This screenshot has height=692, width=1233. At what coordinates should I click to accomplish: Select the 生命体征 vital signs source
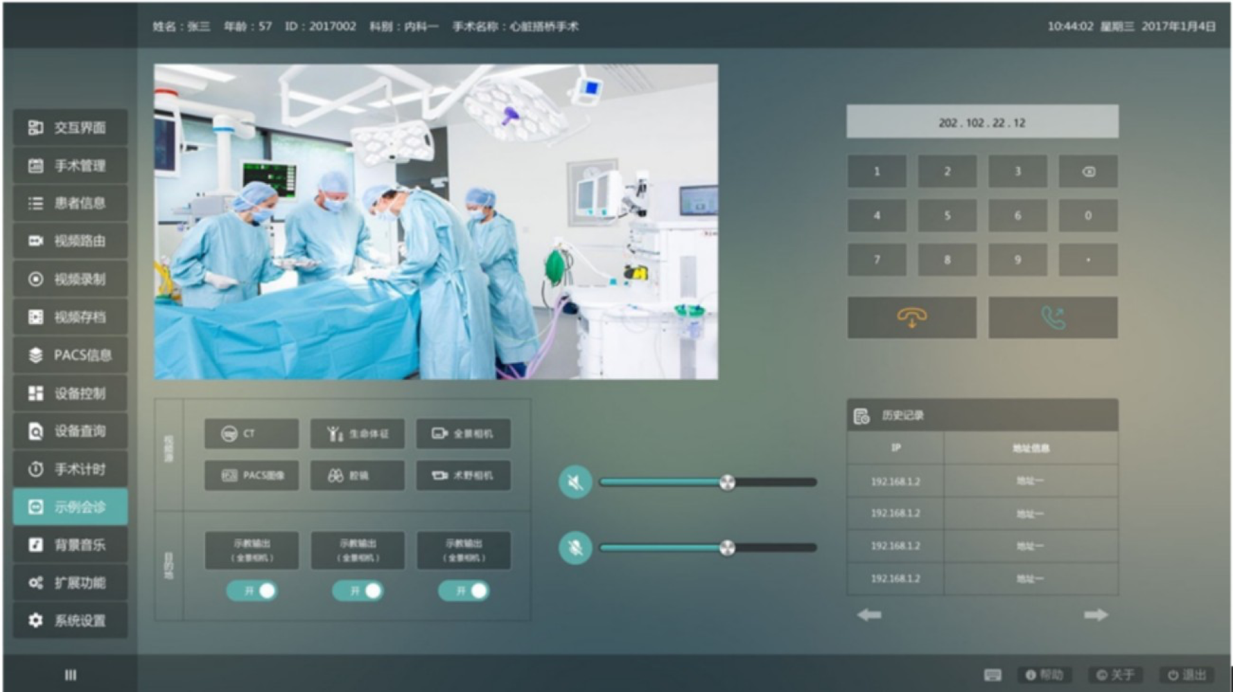[x=357, y=434]
